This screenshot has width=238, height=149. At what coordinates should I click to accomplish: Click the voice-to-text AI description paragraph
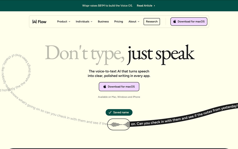tap(119, 74)
